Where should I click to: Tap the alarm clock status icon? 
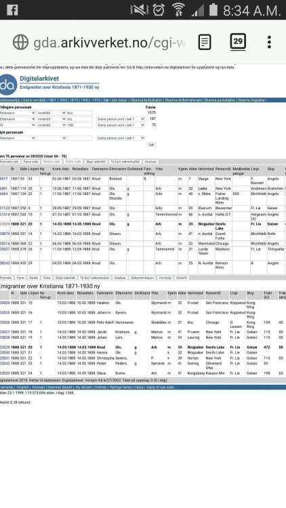159,9
